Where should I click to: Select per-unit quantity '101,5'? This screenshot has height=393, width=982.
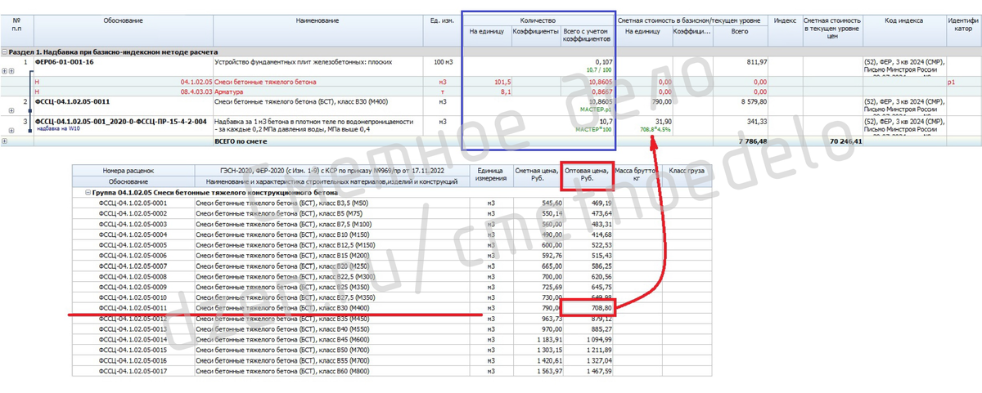click(x=502, y=82)
